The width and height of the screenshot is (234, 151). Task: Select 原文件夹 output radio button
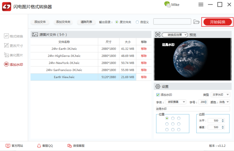click(117, 22)
